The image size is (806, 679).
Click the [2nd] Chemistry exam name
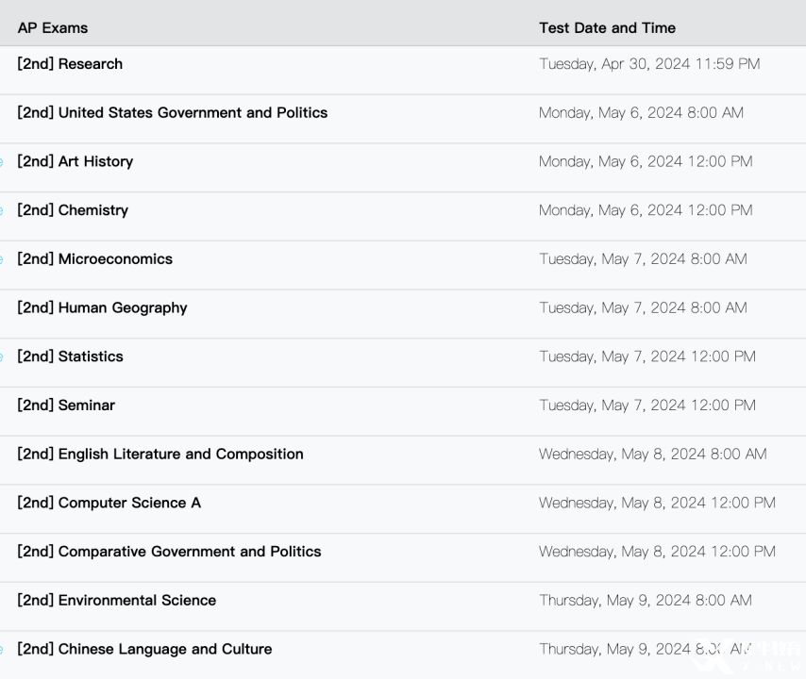click(x=73, y=211)
